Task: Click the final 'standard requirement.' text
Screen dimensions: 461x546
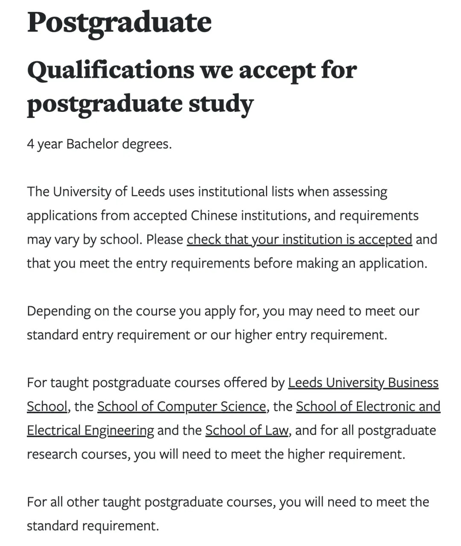Action: point(93,526)
